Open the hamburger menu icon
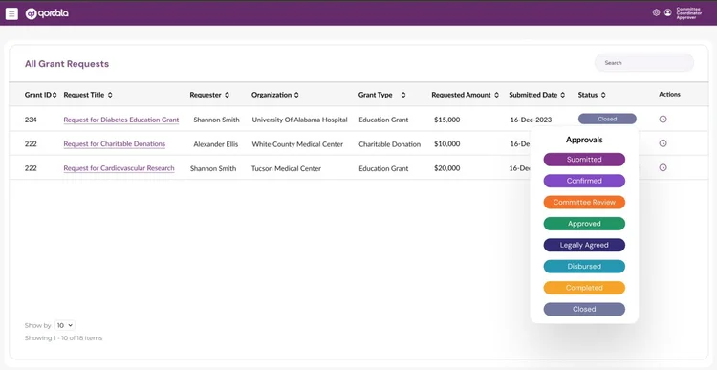This screenshot has width=717, height=370. pyautogui.click(x=11, y=13)
